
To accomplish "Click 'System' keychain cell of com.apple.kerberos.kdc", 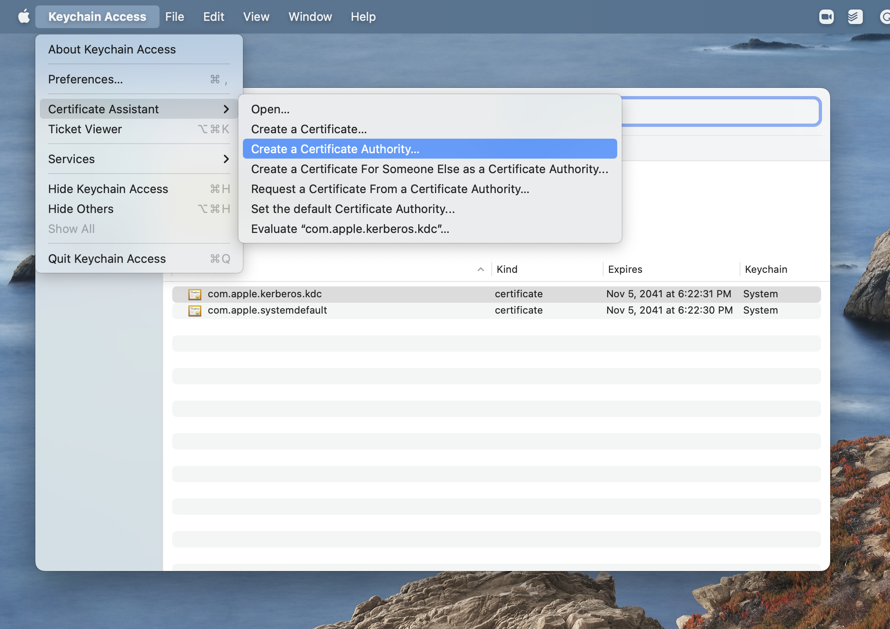I will (760, 294).
